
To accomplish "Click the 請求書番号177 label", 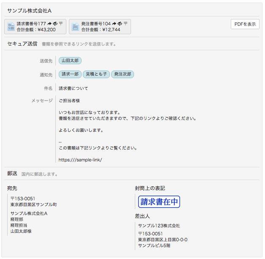I will [31, 24].
